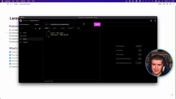Screen dimensions: 176x99
Task: Click the webcam overlay thumbnail
Action: [159, 63]
